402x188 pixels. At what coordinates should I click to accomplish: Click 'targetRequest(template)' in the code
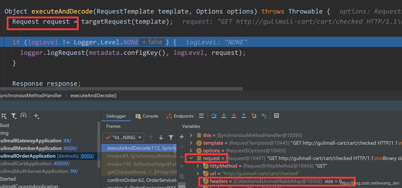point(125,22)
